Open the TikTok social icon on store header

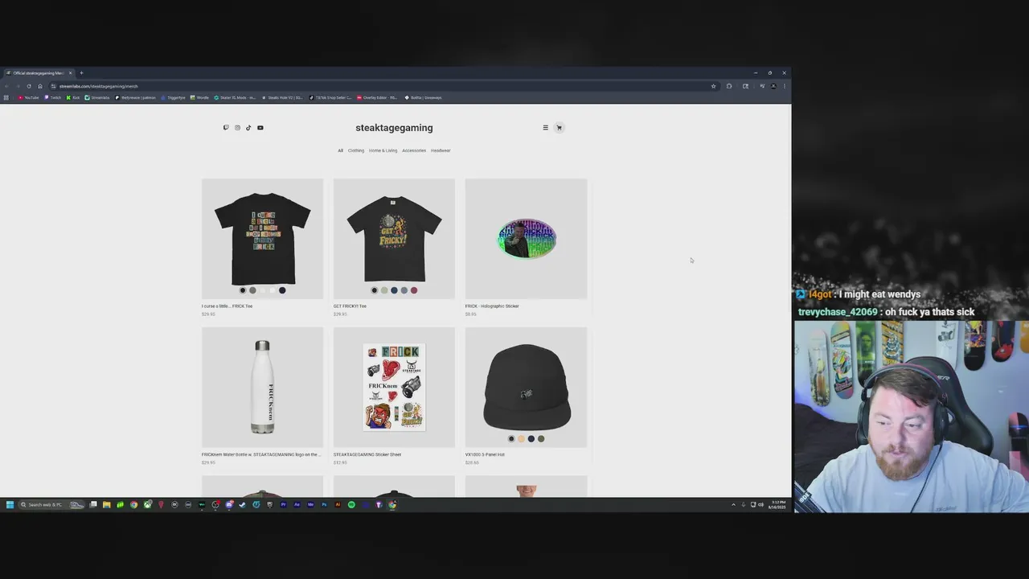248,128
